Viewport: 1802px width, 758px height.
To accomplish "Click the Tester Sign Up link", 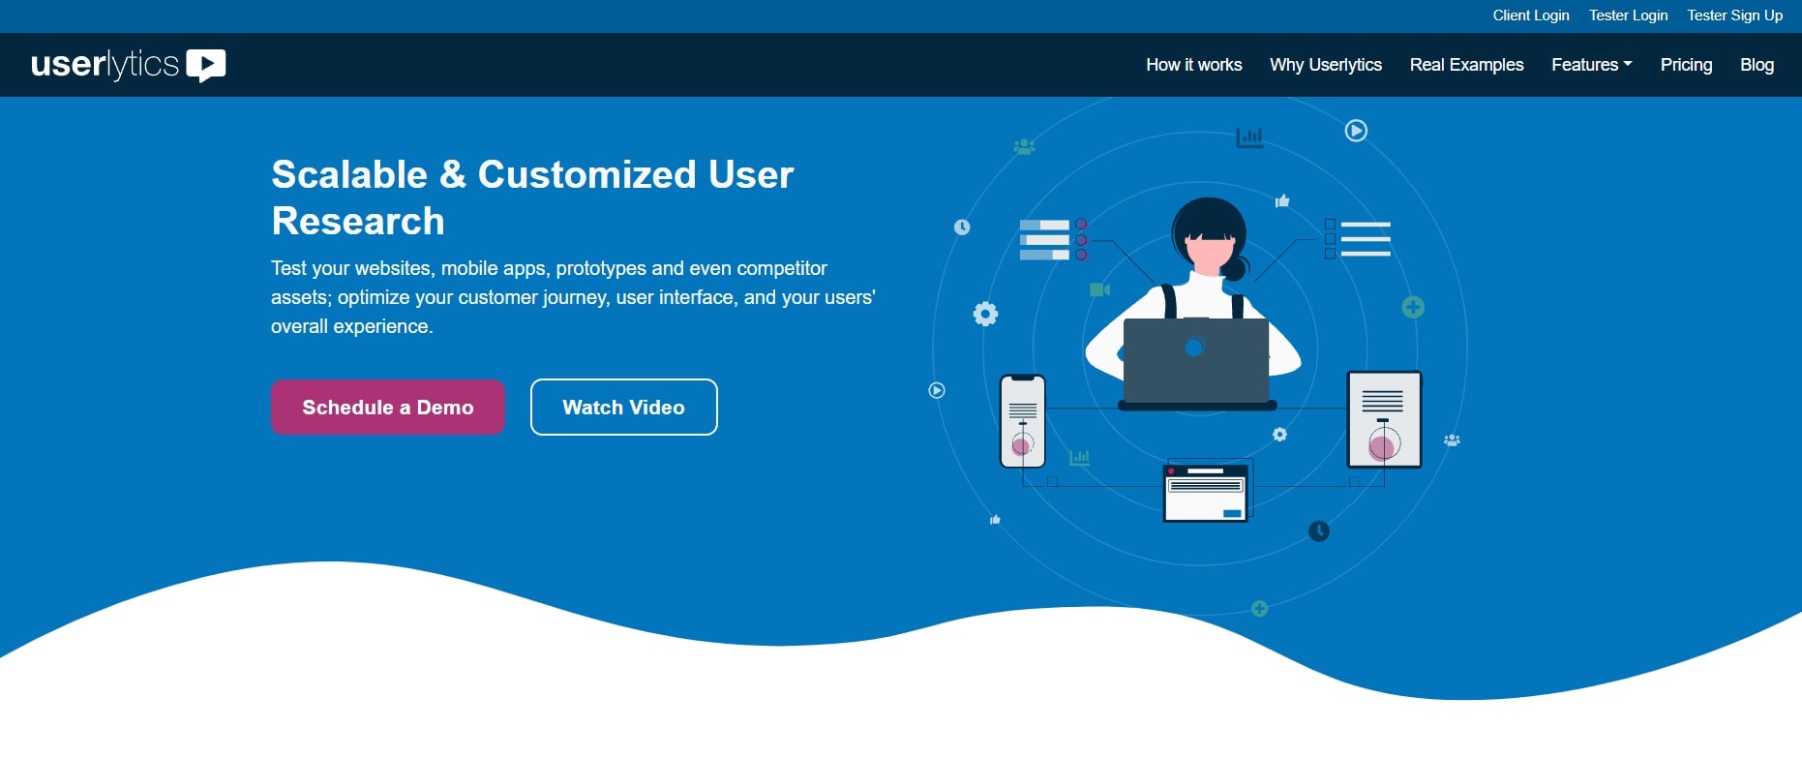I will (1734, 15).
